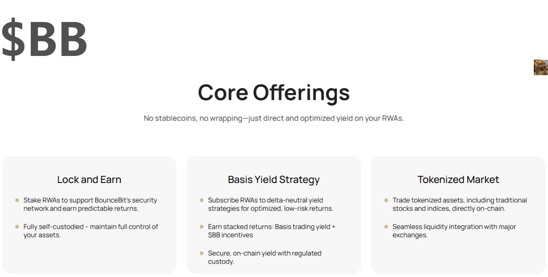Click the large $BB title text
The image size is (548, 277).
44,39
